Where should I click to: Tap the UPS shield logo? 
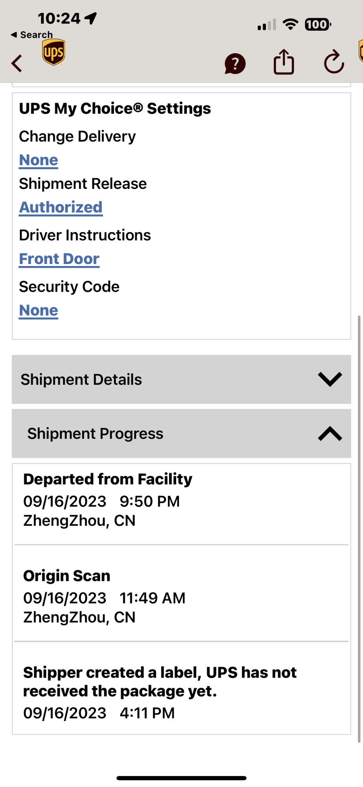pyautogui.click(x=53, y=52)
